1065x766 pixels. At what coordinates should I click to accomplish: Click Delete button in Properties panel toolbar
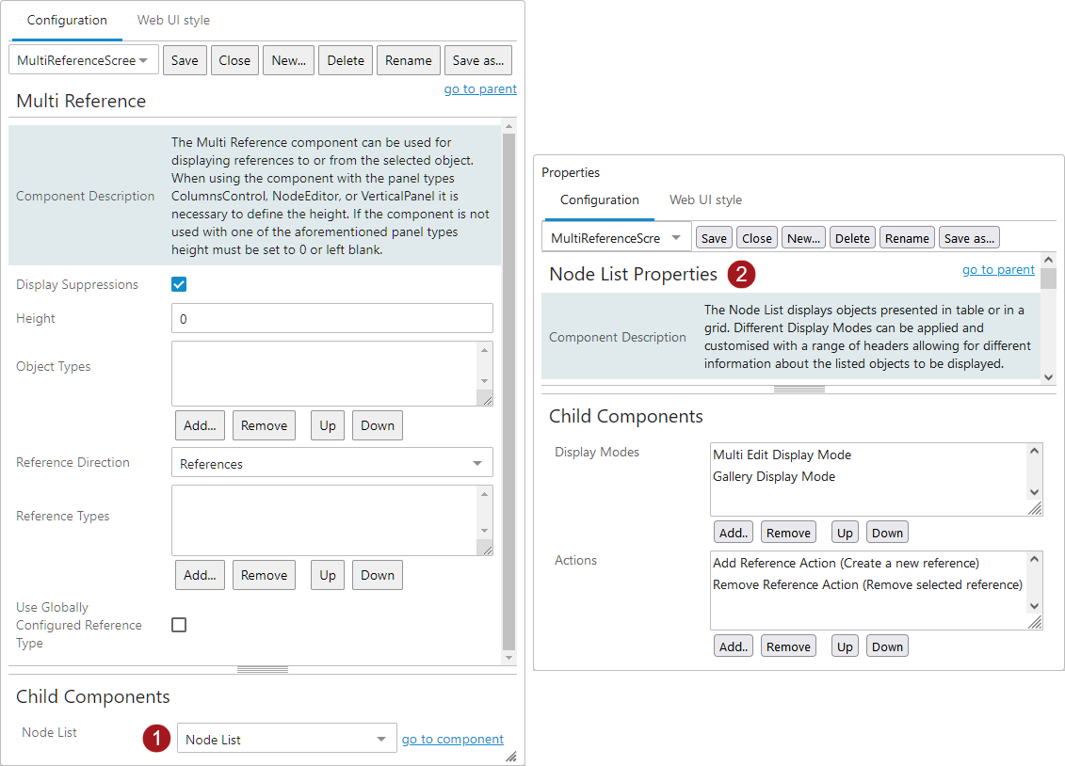click(851, 238)
